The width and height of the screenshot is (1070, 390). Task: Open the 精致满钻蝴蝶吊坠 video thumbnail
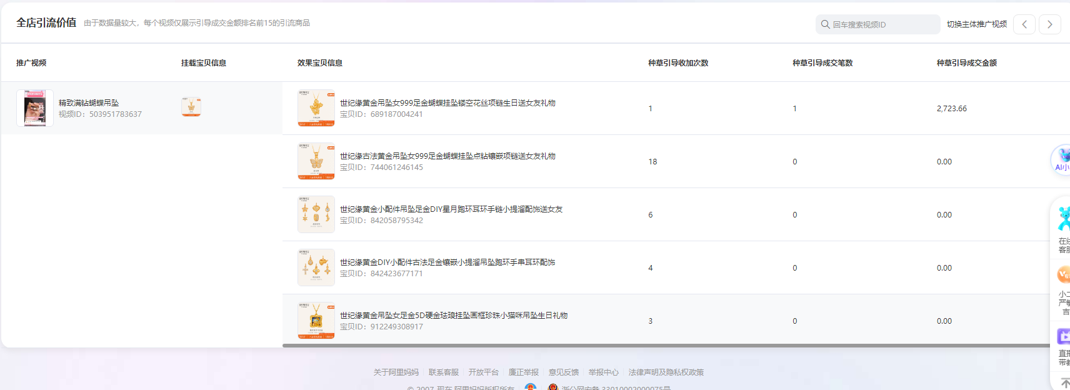tap(34, 108)
